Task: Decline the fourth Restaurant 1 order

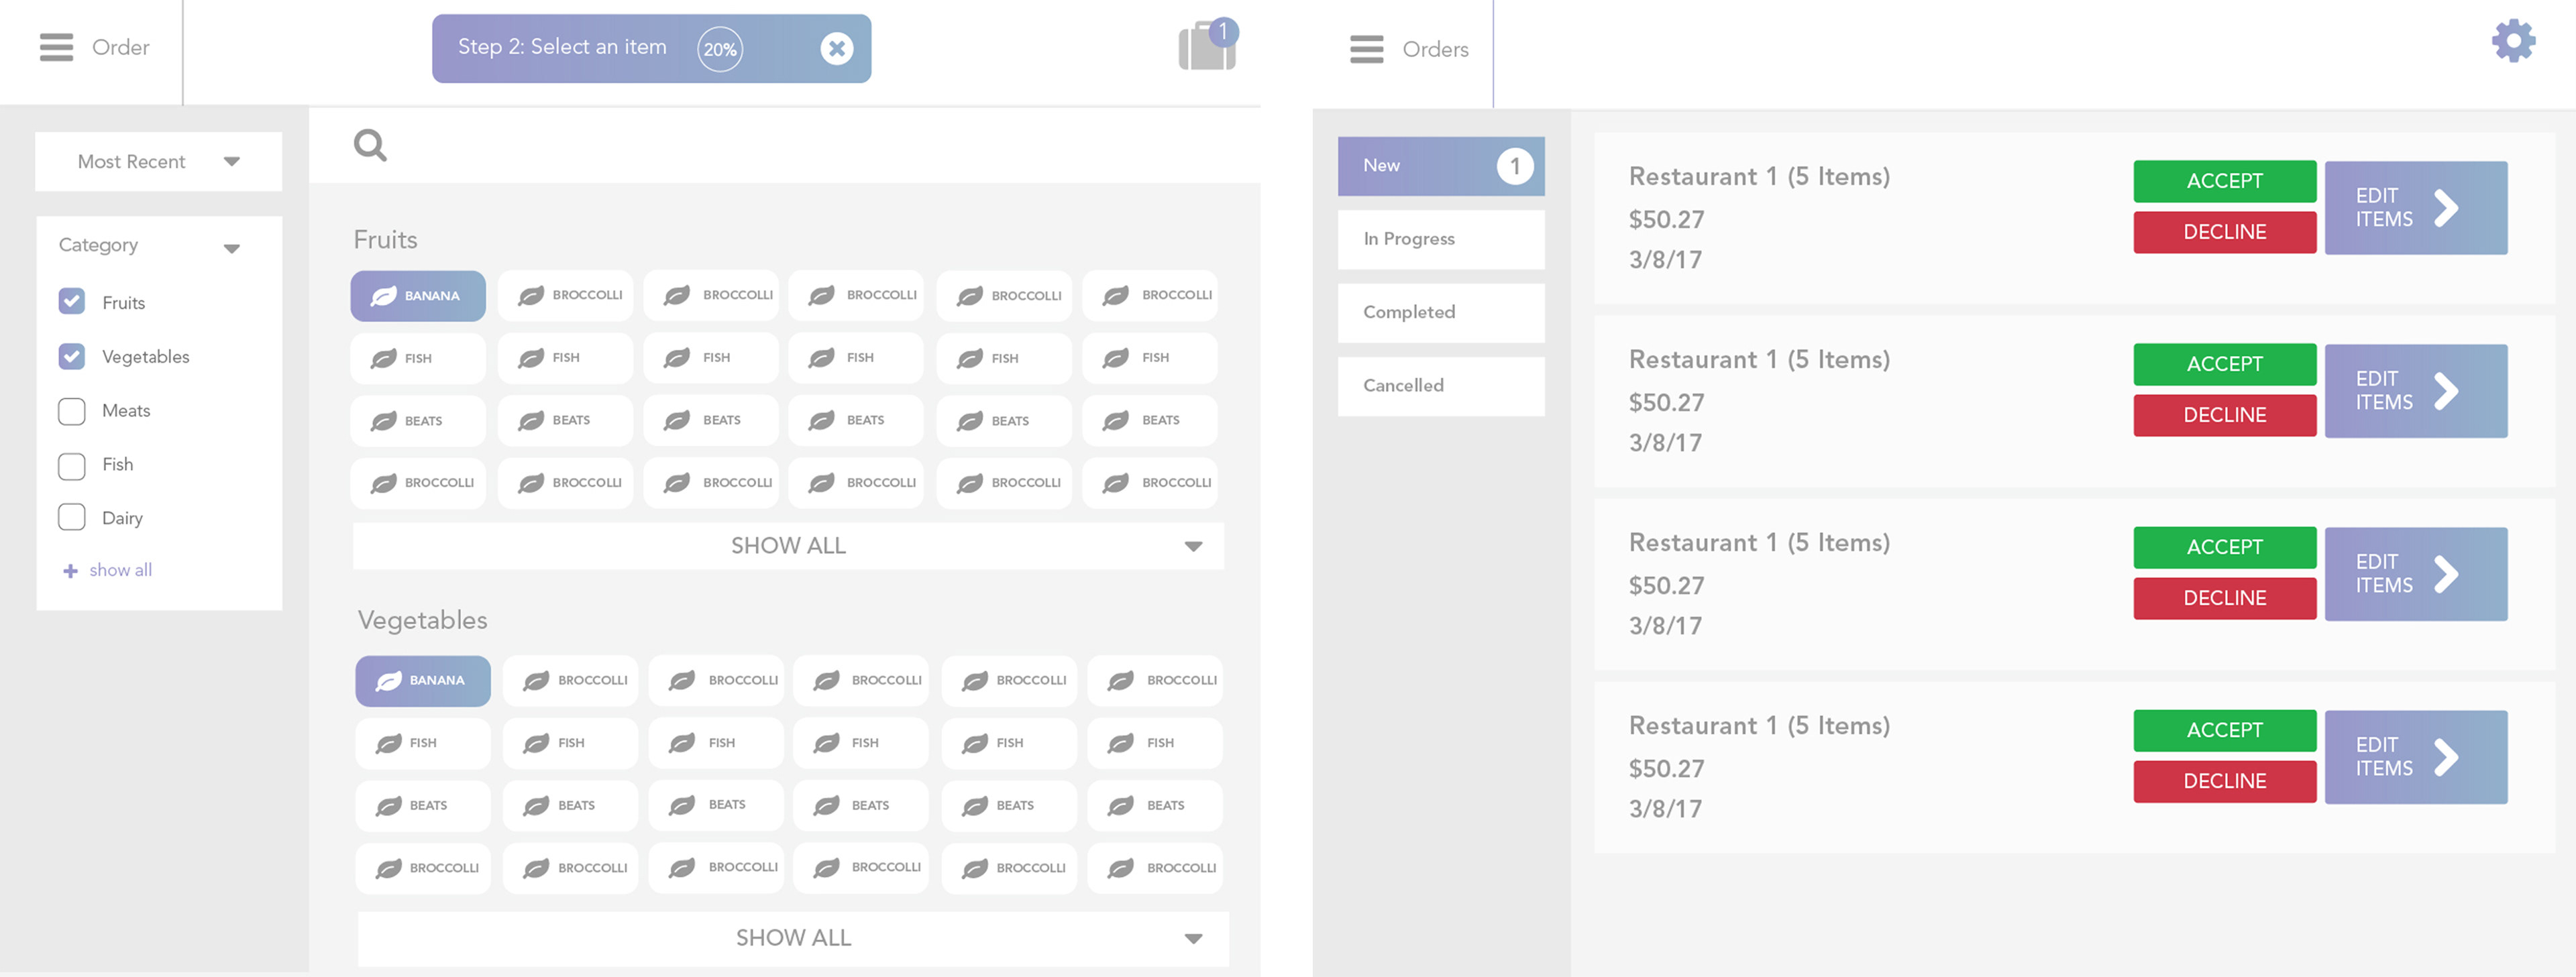Action: pos(2224,781)
